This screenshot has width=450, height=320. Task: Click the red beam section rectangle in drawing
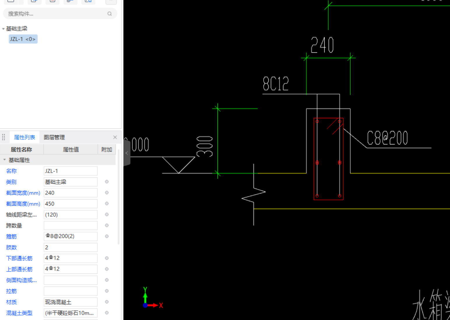(328, 159)
